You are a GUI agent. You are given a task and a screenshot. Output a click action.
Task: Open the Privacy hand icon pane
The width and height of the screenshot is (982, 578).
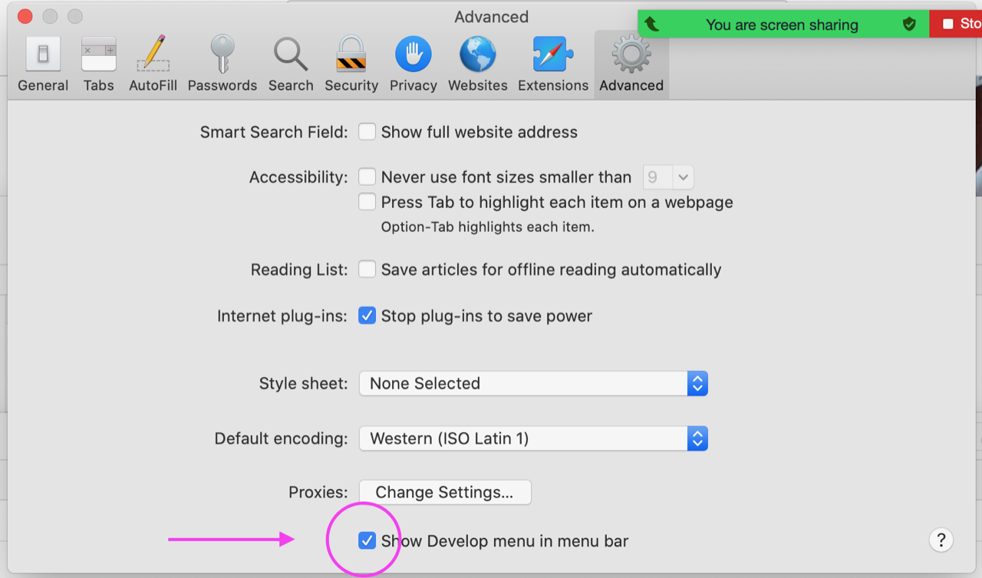coord(413,64)
